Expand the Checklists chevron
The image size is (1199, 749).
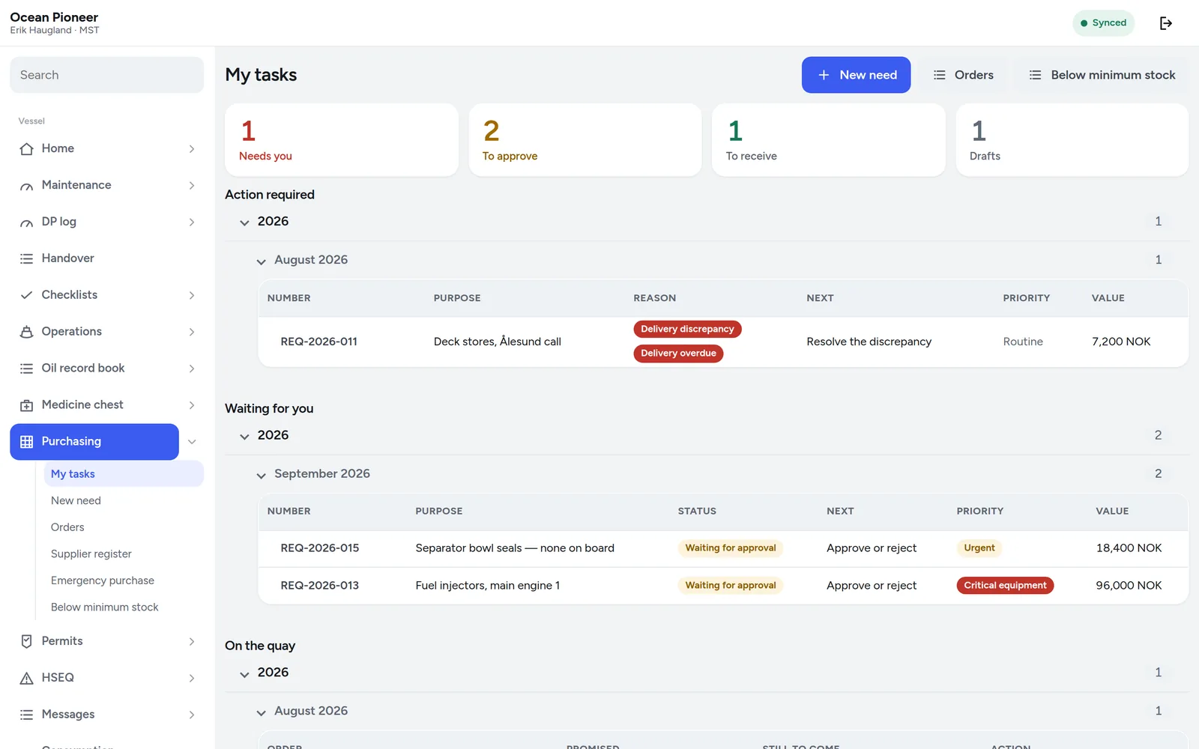point(192,295)
